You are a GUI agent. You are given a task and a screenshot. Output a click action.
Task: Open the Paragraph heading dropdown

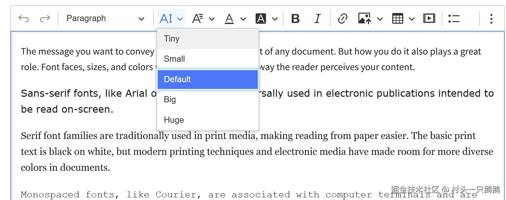[x=105, y=19]
